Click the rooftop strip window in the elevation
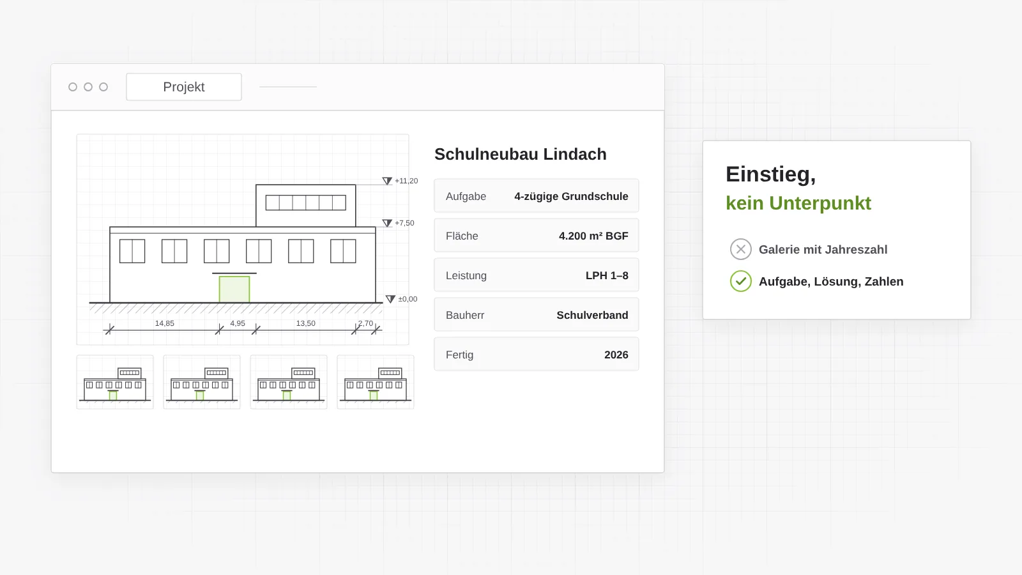The image size is (1022, 575). pyautogui.click(x=306, y=203)
